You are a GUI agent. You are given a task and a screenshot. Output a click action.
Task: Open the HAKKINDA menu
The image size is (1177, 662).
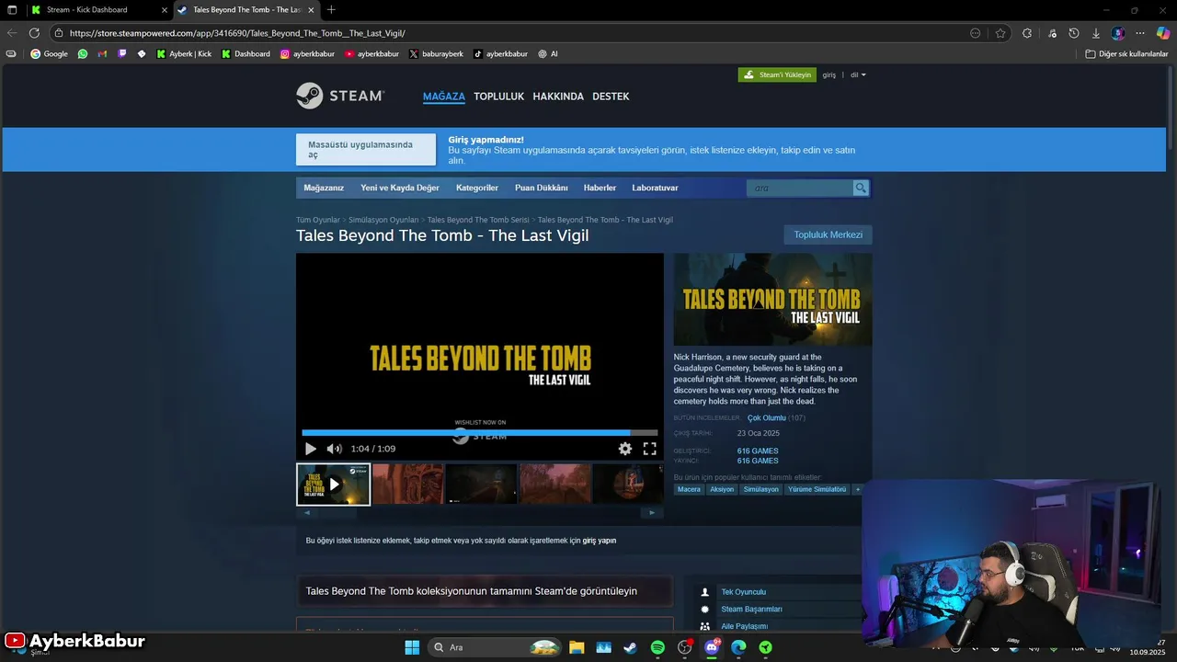[x=558, y=97]
